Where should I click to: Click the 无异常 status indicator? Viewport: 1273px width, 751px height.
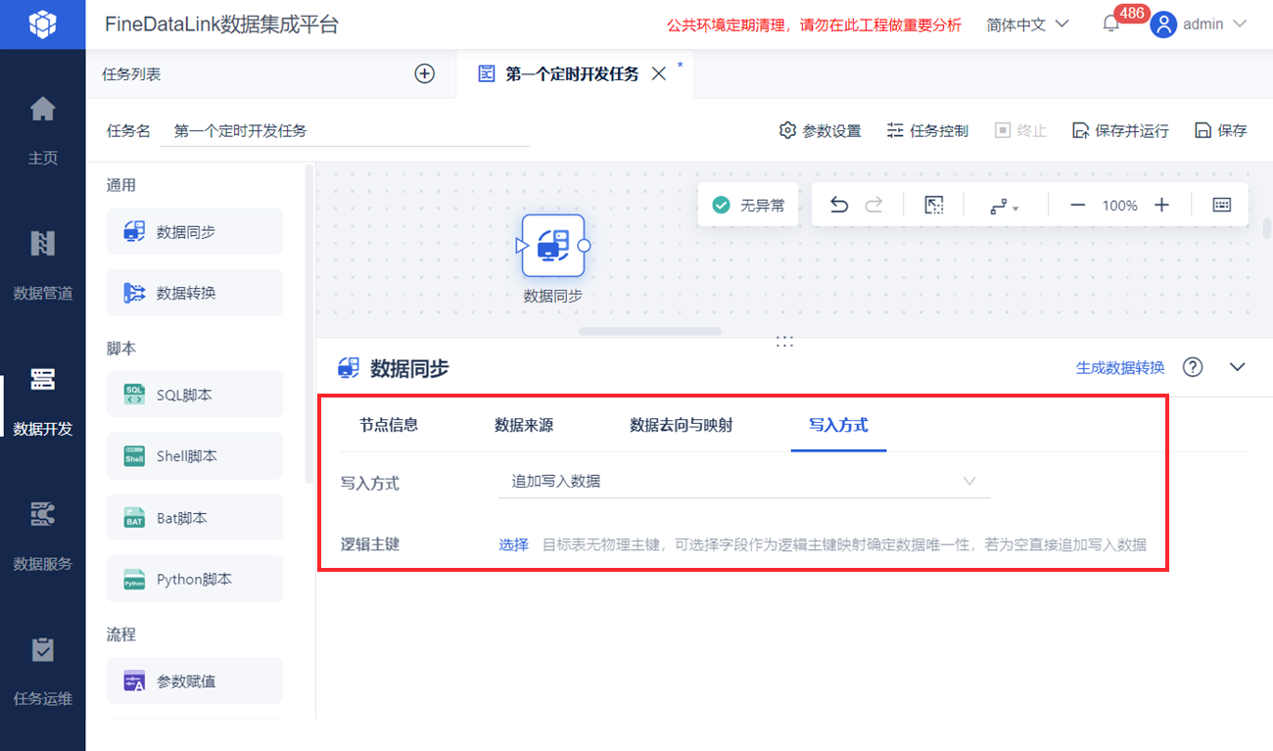(748, 205)
